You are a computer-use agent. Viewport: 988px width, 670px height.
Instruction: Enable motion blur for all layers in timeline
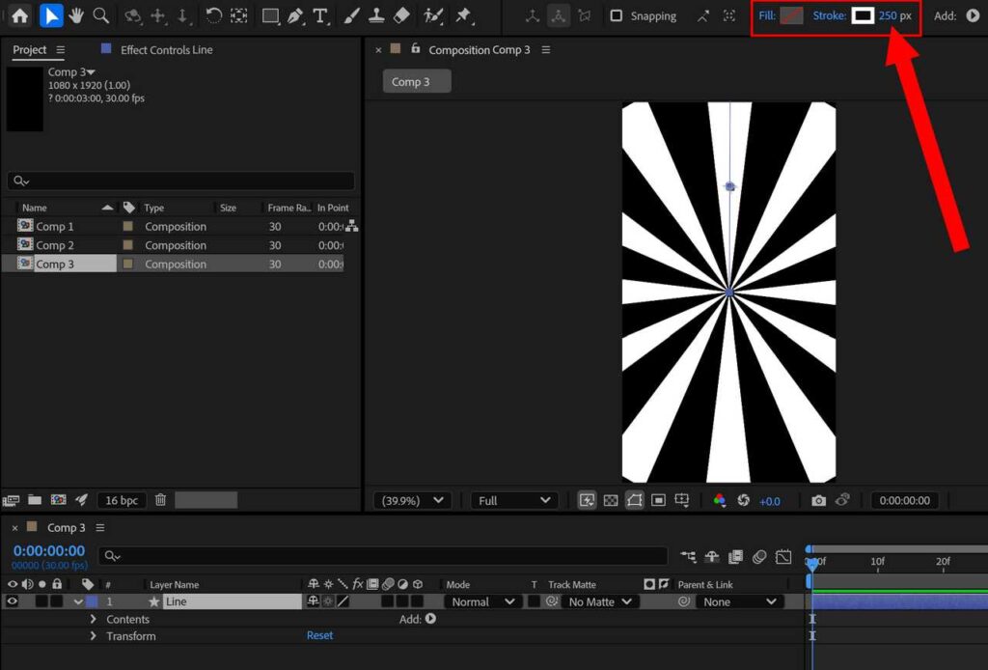pos(759,556)
